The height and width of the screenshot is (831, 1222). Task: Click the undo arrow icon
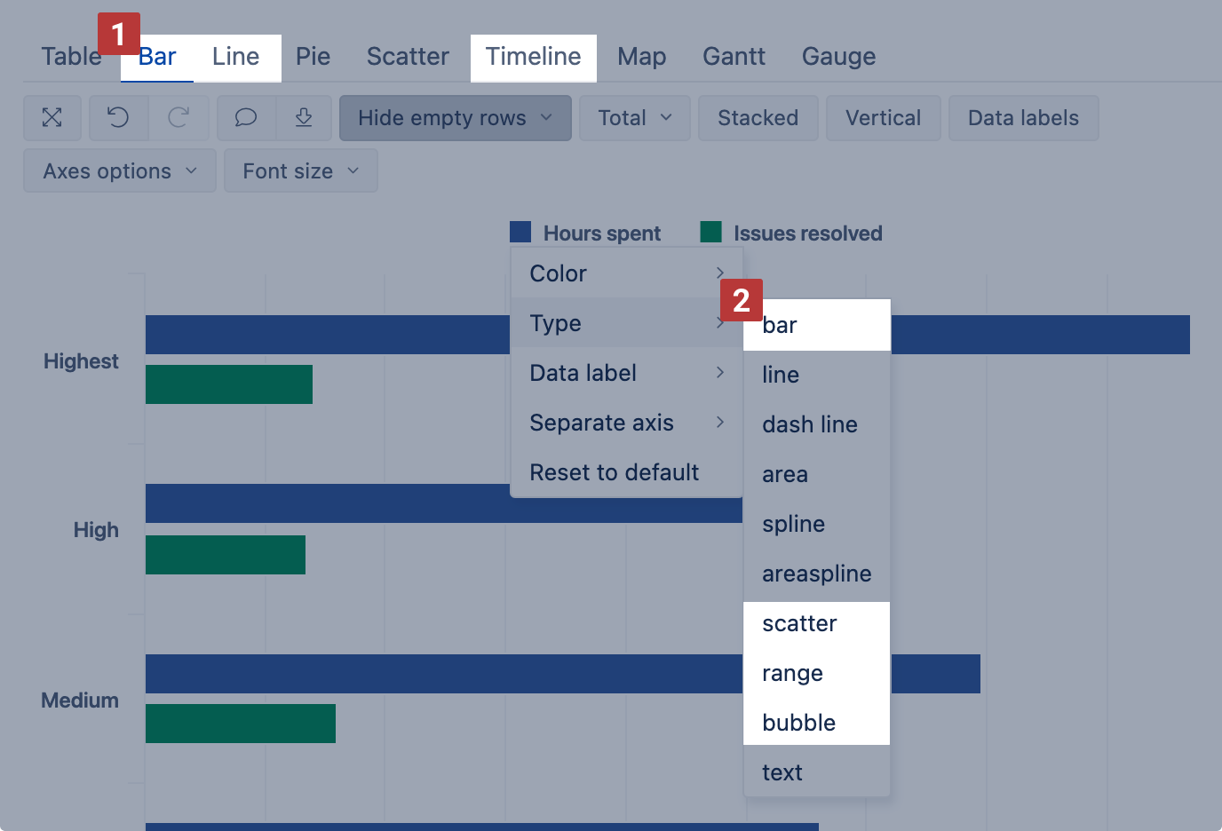tap(118, 118)
